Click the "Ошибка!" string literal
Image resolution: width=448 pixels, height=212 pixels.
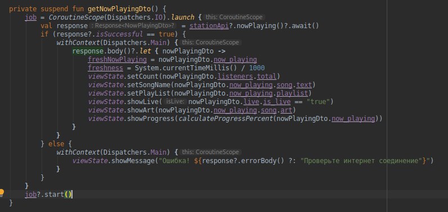click(174, 161)
